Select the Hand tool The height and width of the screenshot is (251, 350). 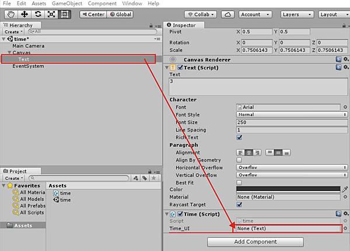click(10, 15)
